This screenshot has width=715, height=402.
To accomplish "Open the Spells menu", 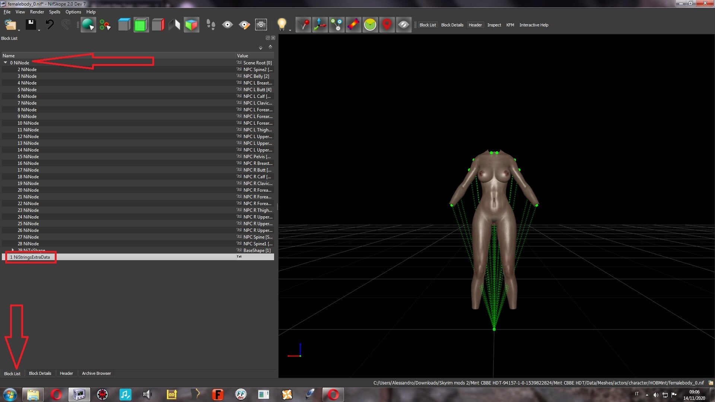I will click(x=54, y=12).
